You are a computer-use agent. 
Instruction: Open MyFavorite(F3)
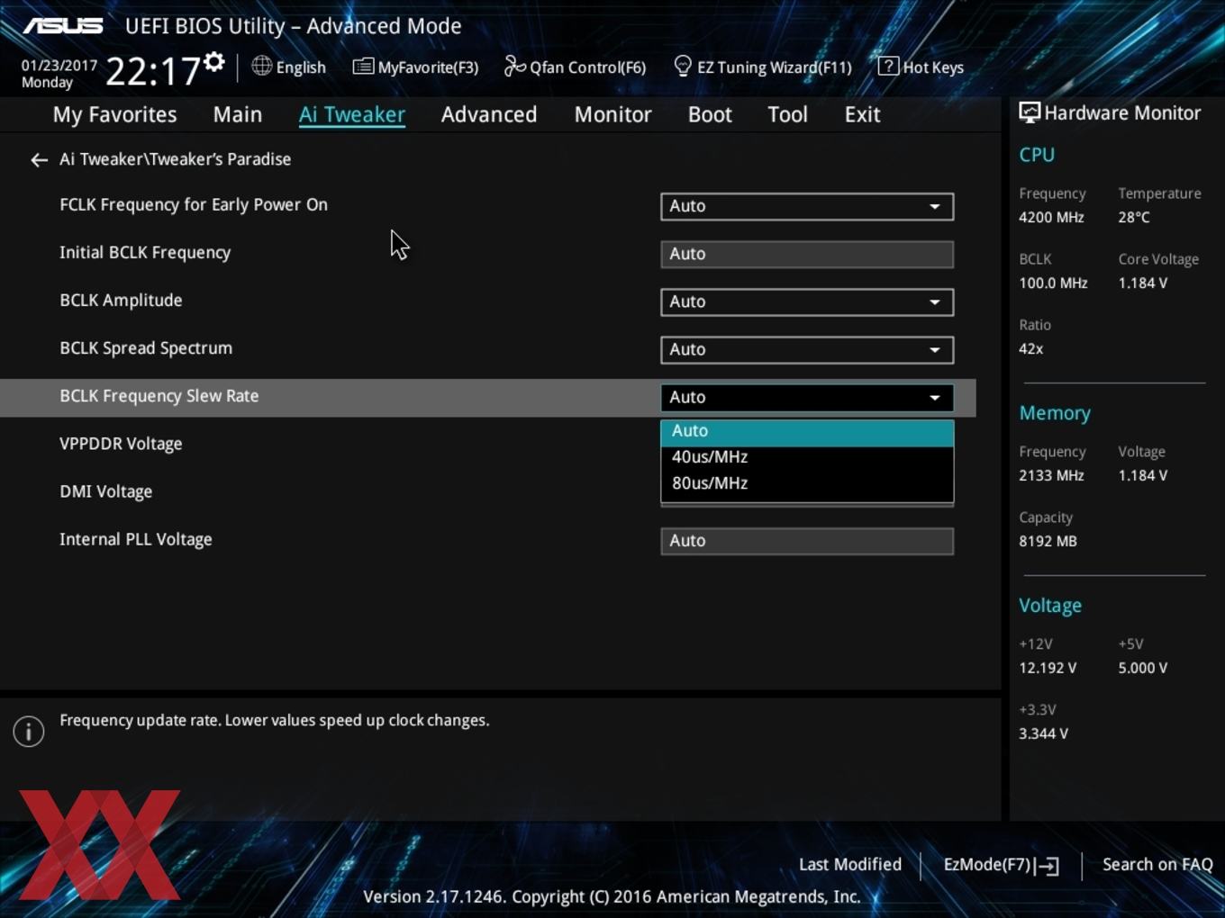(x=428, y=67)
